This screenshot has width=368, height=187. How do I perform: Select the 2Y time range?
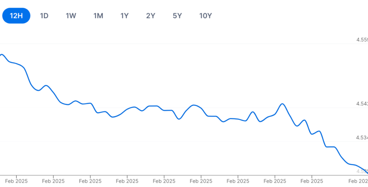[x=151, y=16]
